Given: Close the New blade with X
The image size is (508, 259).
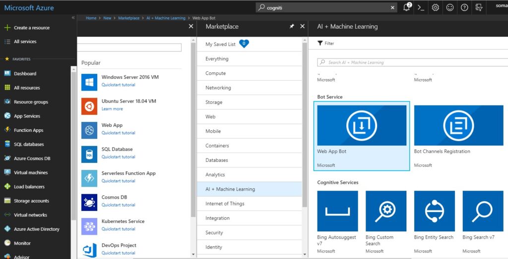Looking at the screenshot, I should click(191, 27).
